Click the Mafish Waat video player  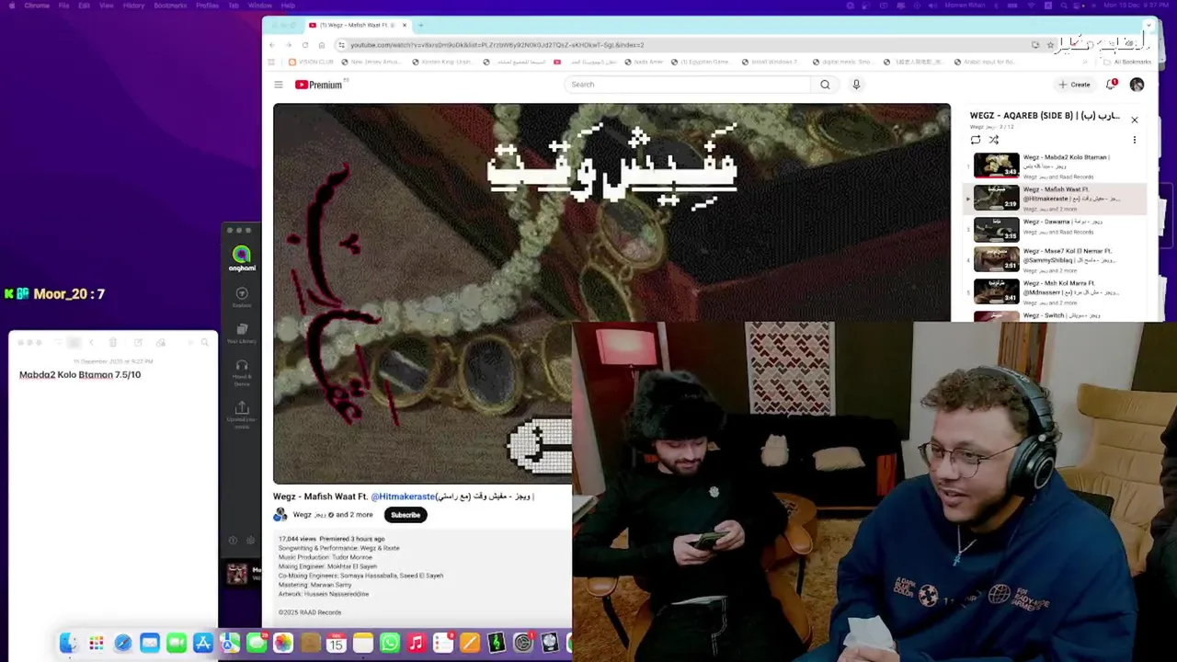611,293
